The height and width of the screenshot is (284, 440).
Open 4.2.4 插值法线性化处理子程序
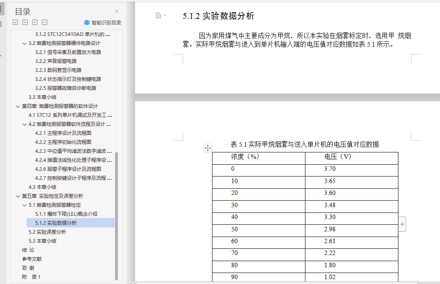pyautogui.click(x=73, y=160)
